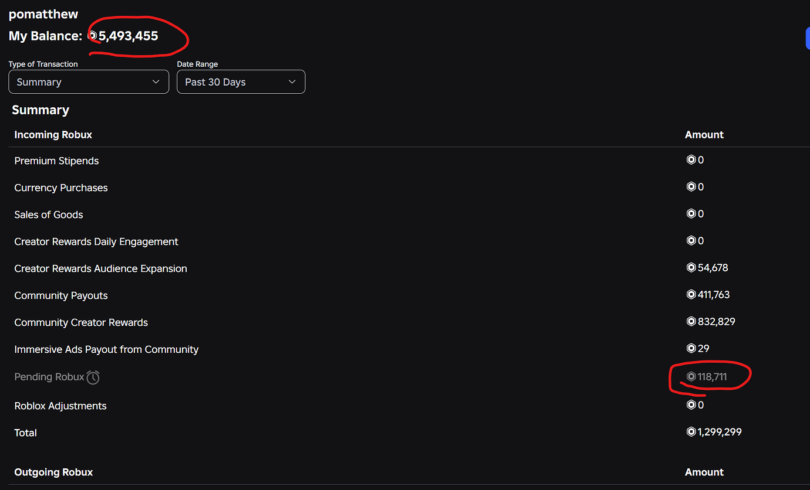The height and width of the screenshot is (490, 810).
Task: Click Robux icon in Creator Rewards Daily Engagement row
Action: [x=691, y=241]
